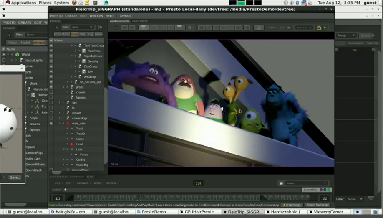Viewport: 383px width, 218px height.
Task: Open the browser Filter dropdown
Action: point(82,27)
